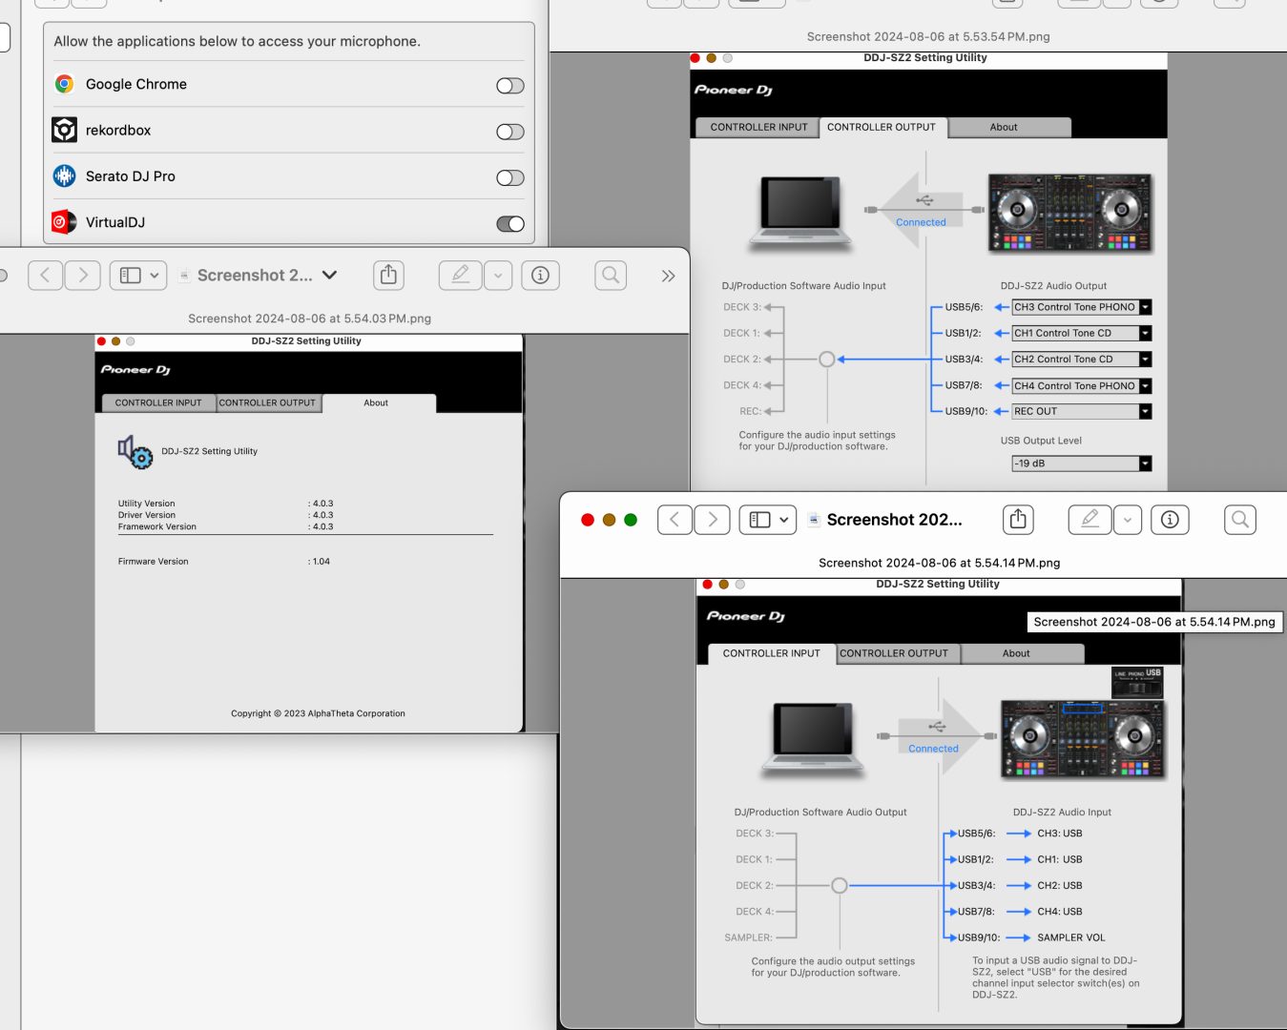The width and height of the screenshot is (1287, 1030).
Task: Click DDJ-SZ2 controller image in output screenshot
Action: click(x=1070, y=213)
